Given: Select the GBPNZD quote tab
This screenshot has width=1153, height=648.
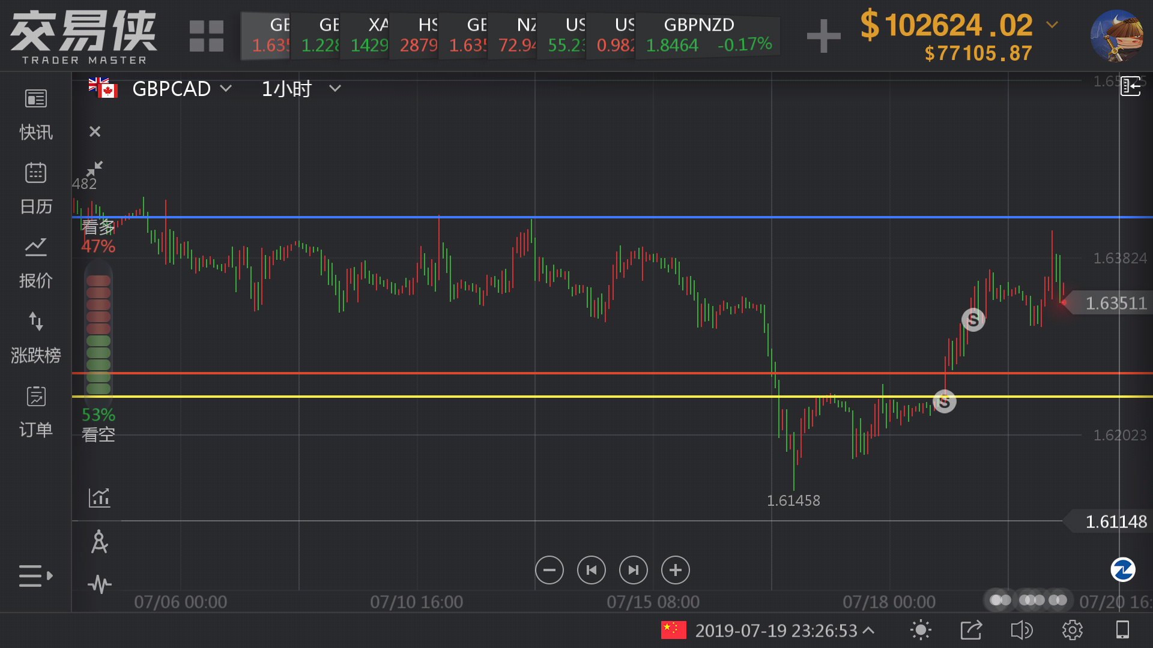Looking at the screenshot, I should pyautogui.click(x=707, y=35).
